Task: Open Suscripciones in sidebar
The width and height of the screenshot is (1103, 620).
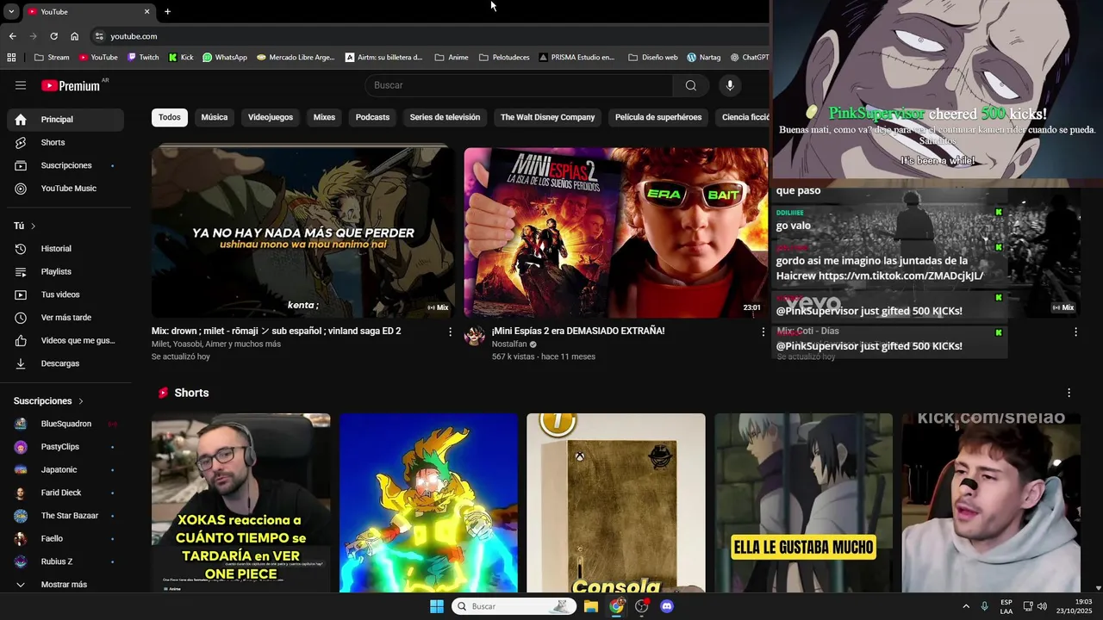Action: coord(65,165)
